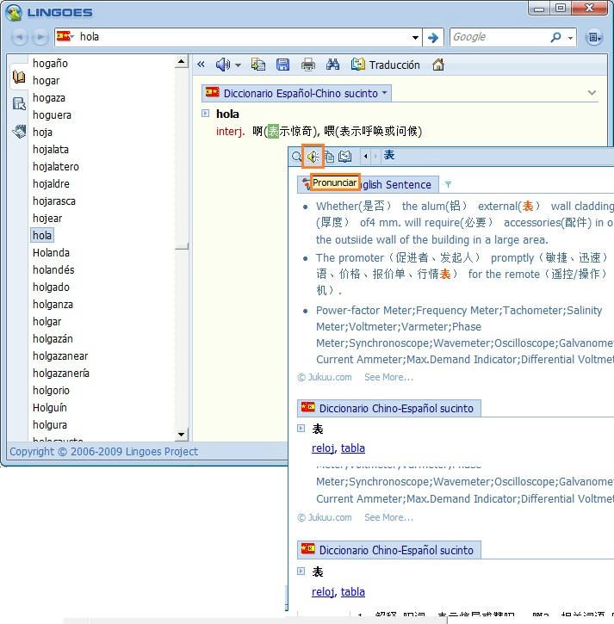The image size is (614, 624).
Task: Select the word hojalata in the list
Action: 51,149
